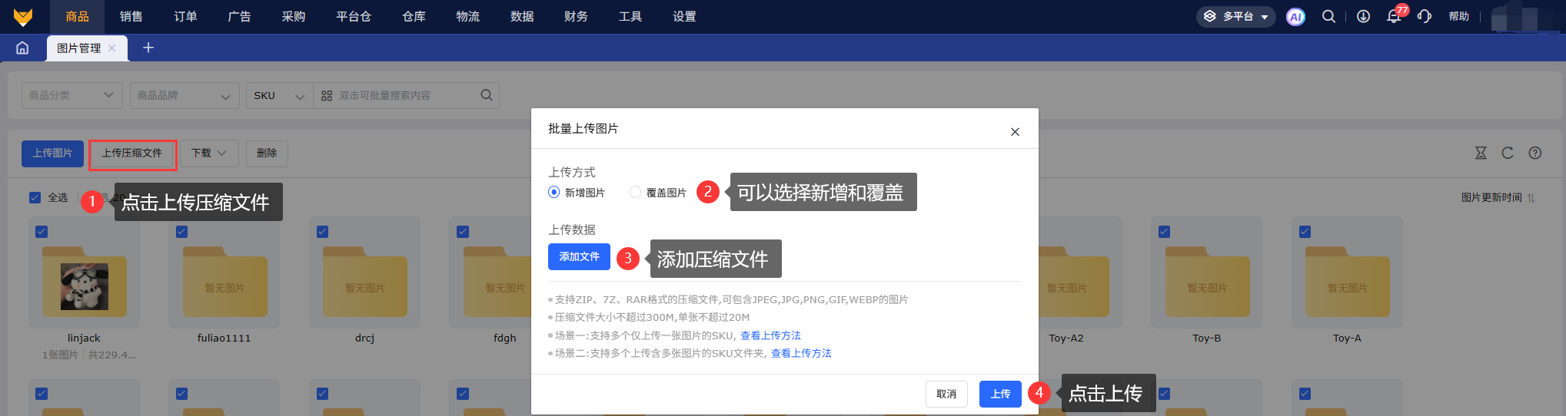Open the 多平台 selector dropdown
The width and height of the screenshot is (1566, 416).
point(1236,16)
